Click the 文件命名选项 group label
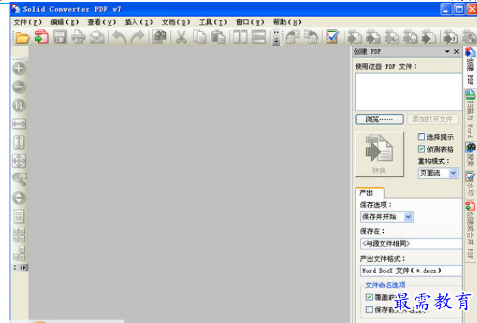 [385, 285]
